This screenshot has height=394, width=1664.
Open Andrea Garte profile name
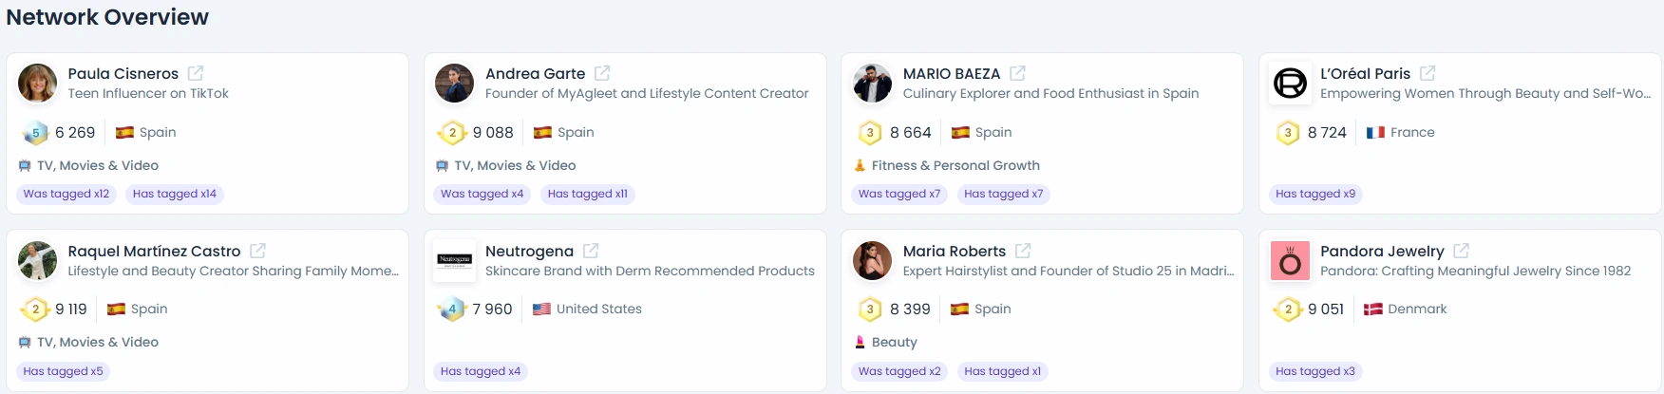click(x=535, y=74)
